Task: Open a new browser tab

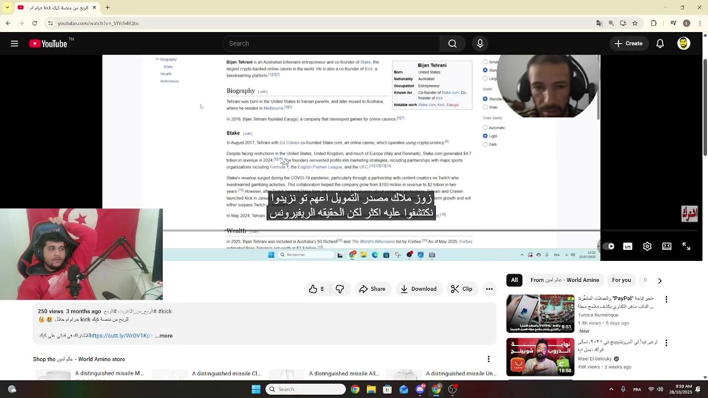Action: (x=107, y=8)
